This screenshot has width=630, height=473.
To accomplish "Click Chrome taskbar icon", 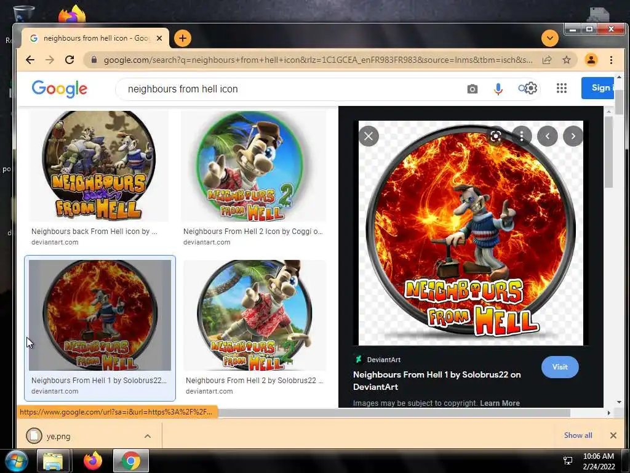I will click(131, 461).
